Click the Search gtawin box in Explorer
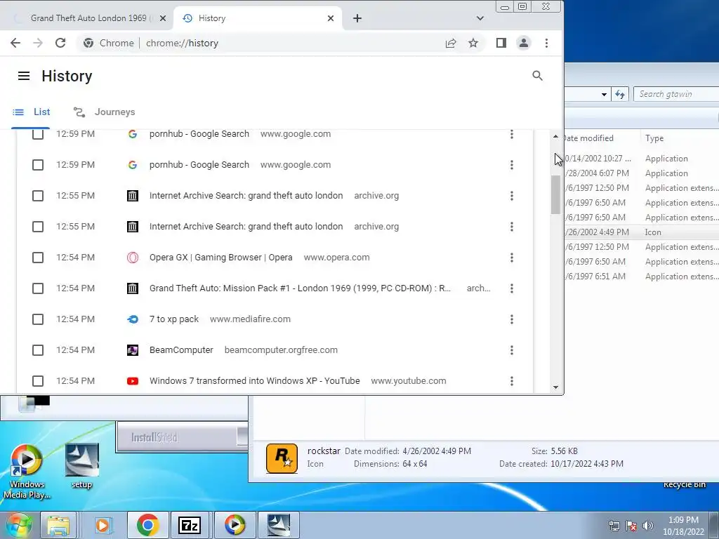719x539 pixels. (676, 94)
